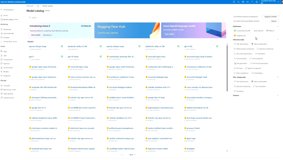Filter by Embeddings inference task

click(x=257, y=73)
